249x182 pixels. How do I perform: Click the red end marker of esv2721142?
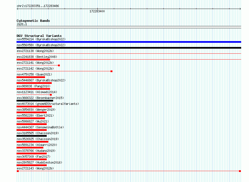111,71
